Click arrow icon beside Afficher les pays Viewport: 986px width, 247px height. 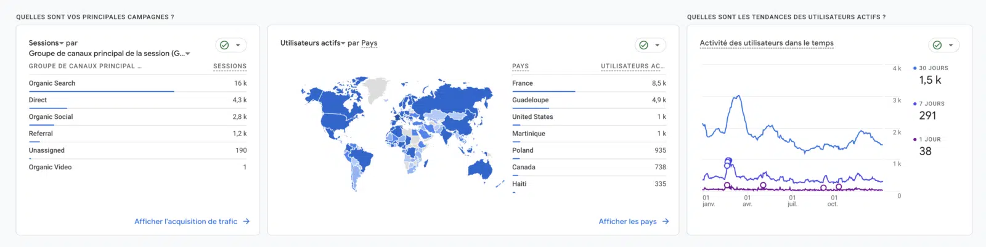click(x=666, y=222)
